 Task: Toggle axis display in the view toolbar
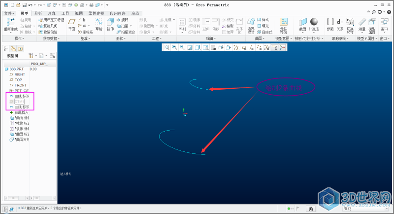point(252,47)
